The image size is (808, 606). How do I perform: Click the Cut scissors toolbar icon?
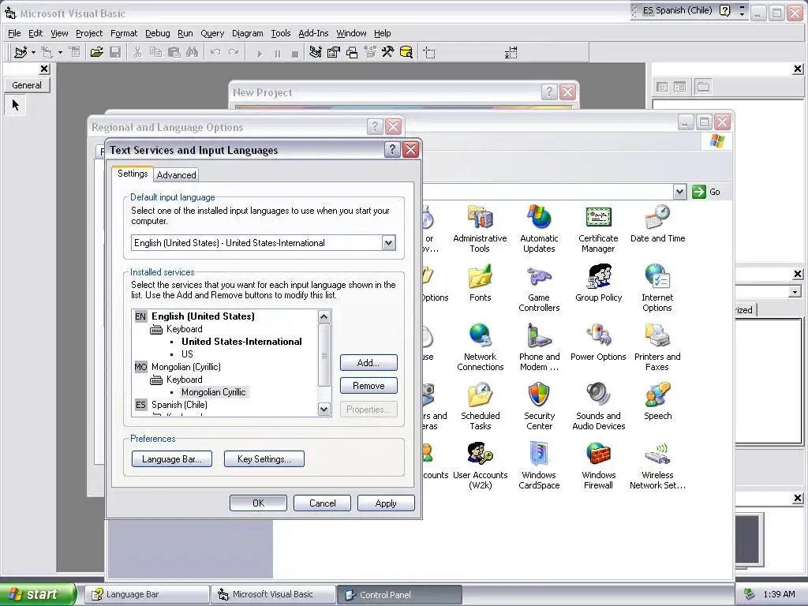[137, 52]
